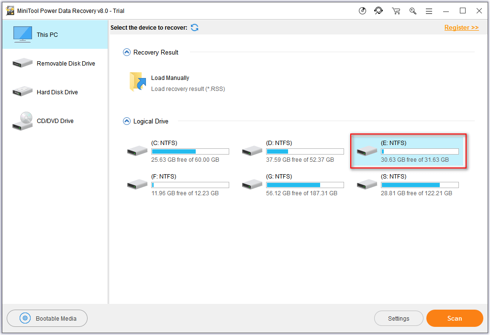The height and width of the screenshot is (335, 490).
Task: Open Settings
Action: 399,318
